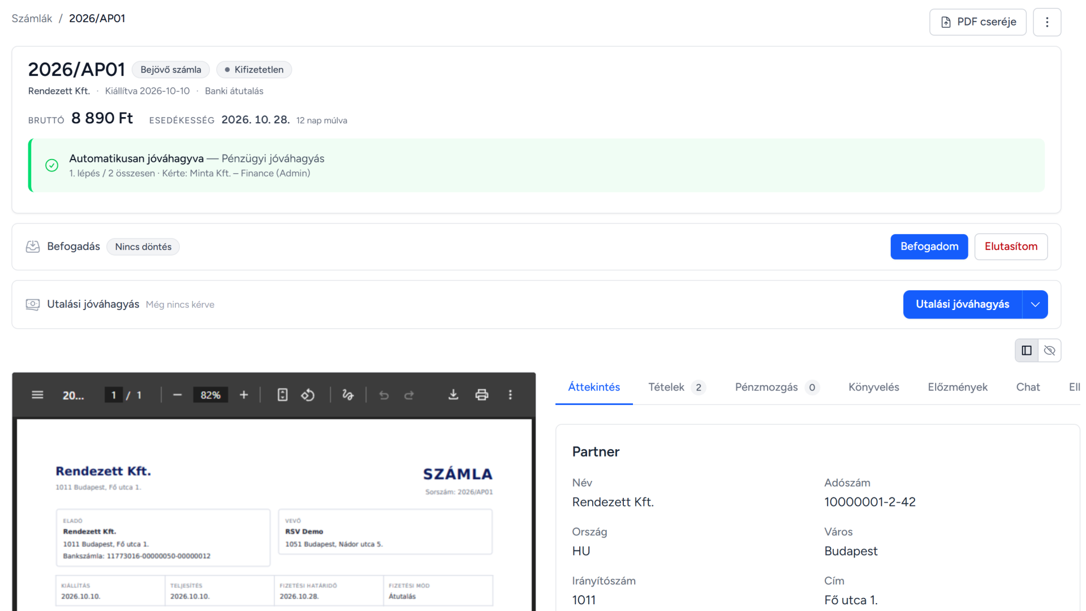1086x611 pixels.
Task: Click the Bejövő számla badge
Action: pos(171,70)
